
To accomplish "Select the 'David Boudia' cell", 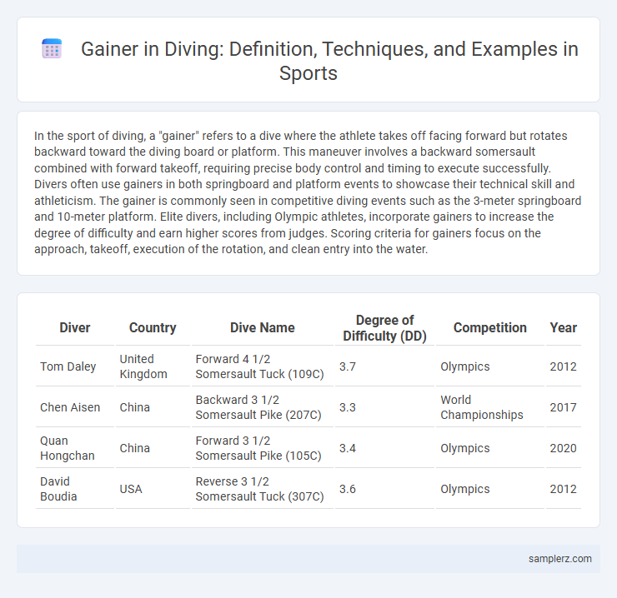I will (75, 489).
